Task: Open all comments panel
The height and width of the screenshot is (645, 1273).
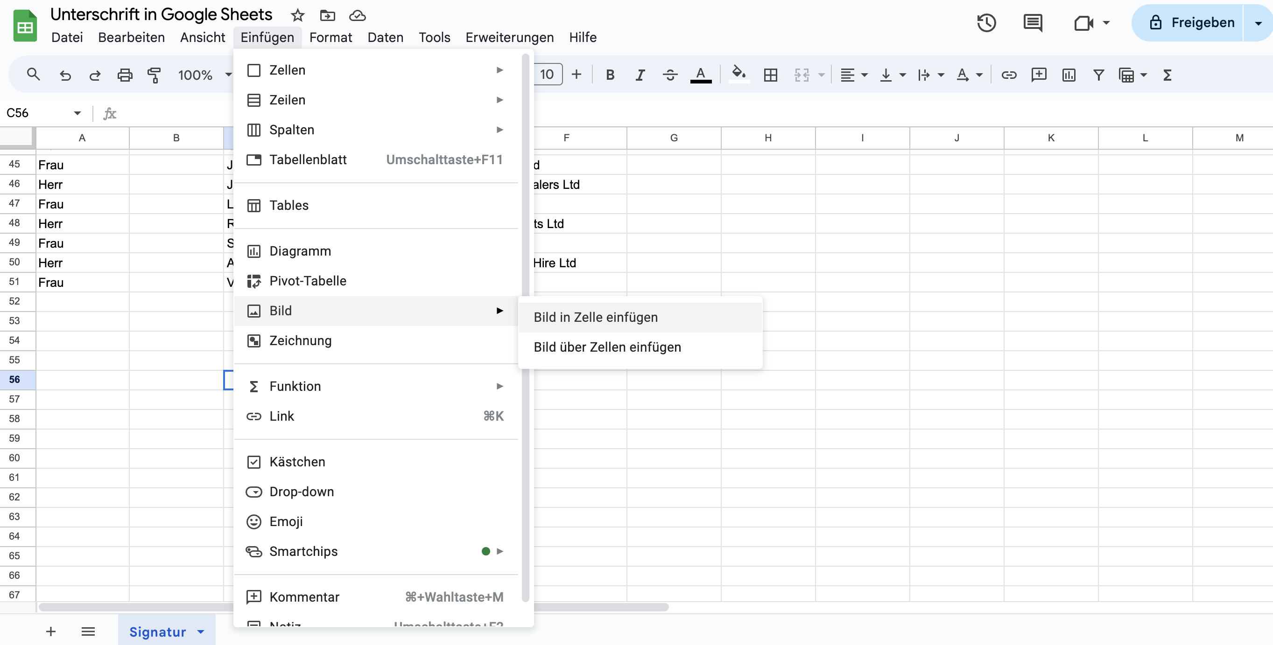Action: coord(1032,23)
